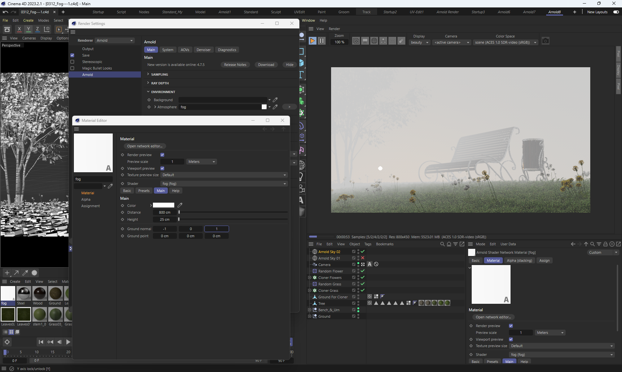This screenshot has height=372, width=622.
Task: Click the Open network editor button
Action: pyautogui.click(x=144, y=146)
